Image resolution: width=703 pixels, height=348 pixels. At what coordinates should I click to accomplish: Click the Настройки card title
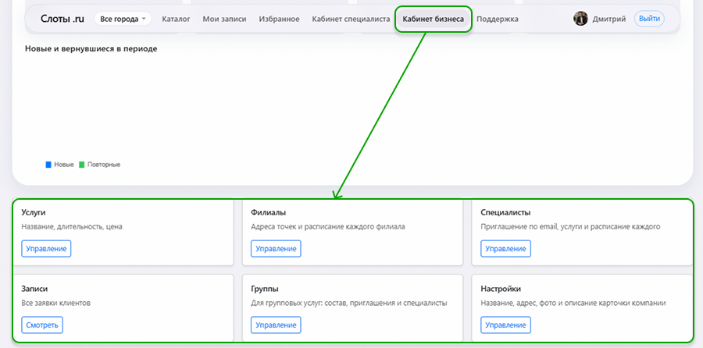(x=501, y=289)
